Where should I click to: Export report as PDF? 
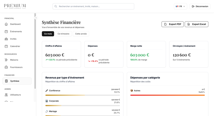pyautogui.click(x=172, y=24)
